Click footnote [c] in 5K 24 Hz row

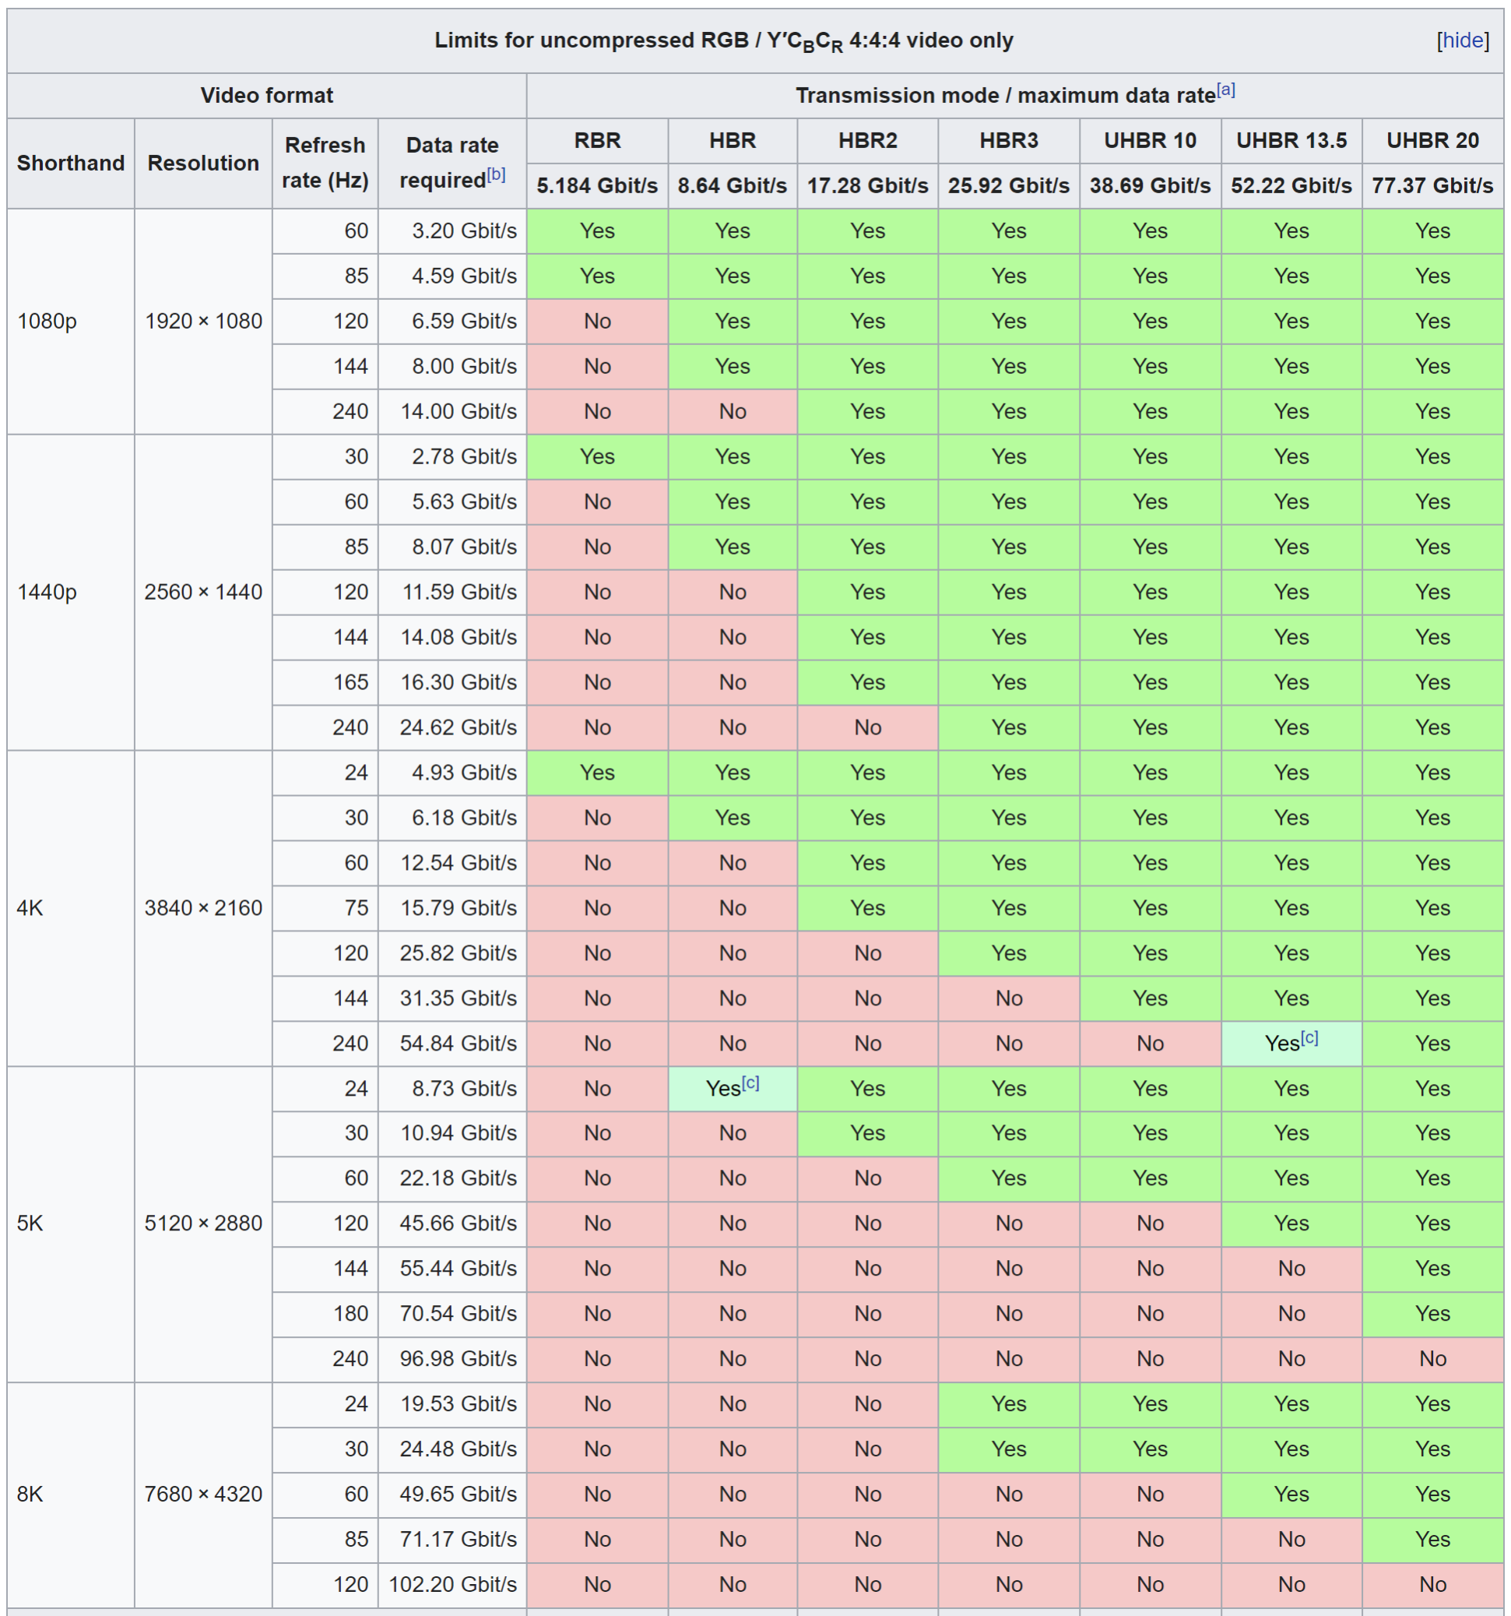(750, 1083)
